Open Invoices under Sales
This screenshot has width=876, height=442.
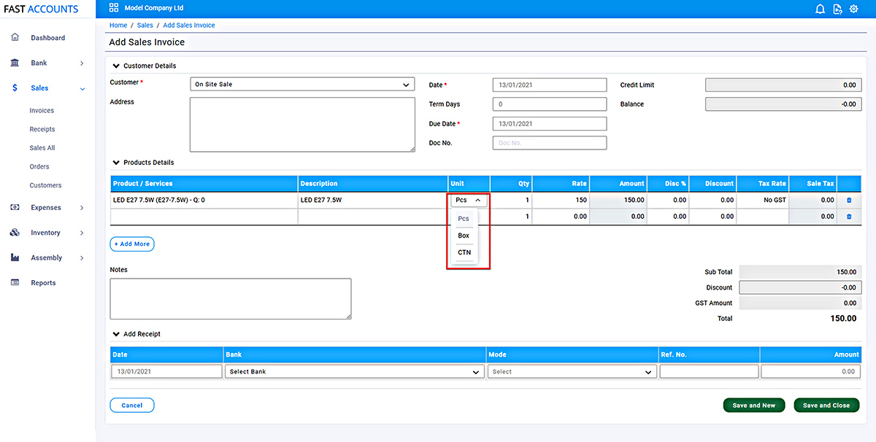(x=42, y=111)
